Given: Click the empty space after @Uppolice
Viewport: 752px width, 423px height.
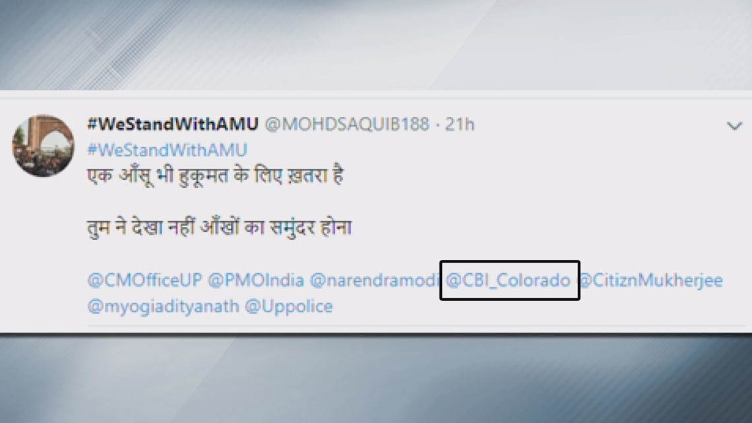Looking at the screenshot, I should pyautogui.click(x=537, y=307).
